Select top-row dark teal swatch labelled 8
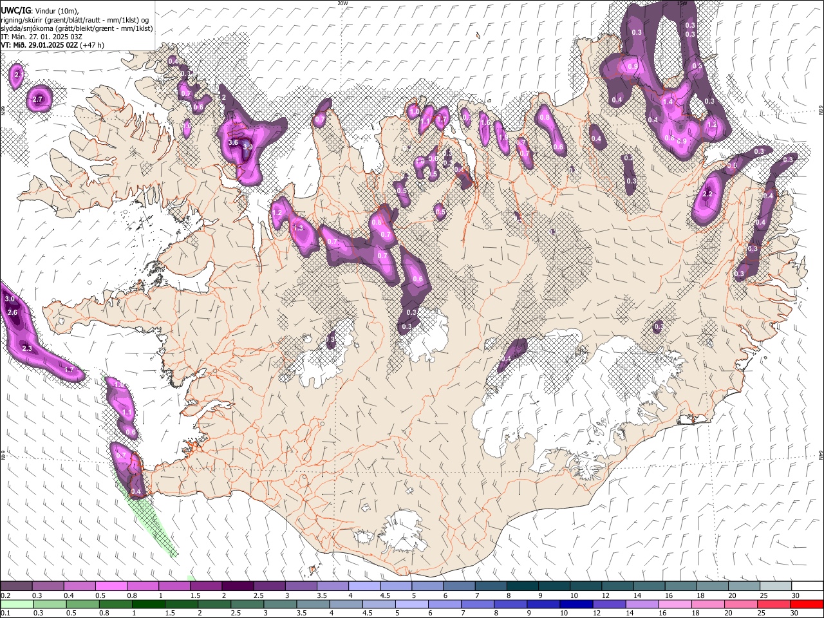This screenshot has height=618, width=824. click(x=522, y=586)
